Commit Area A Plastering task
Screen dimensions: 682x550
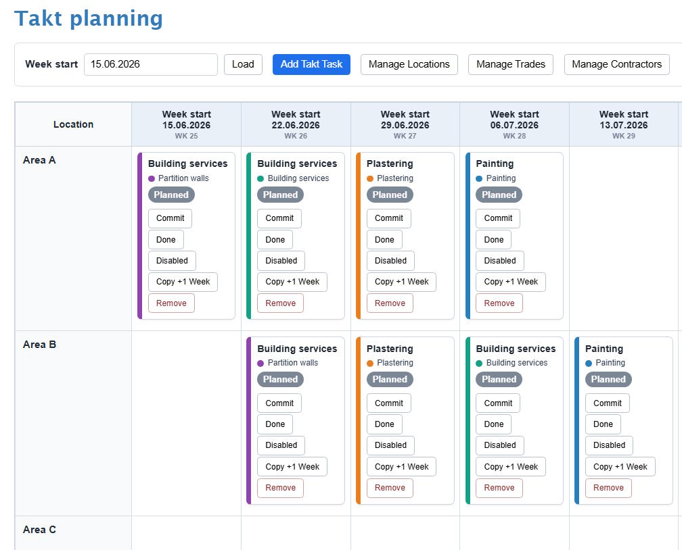pos(389,218)
